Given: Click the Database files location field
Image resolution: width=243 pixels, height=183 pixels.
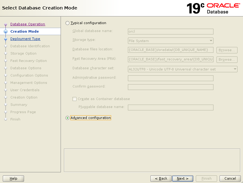Looking at the screenshot, I should [x=171, y=50].
